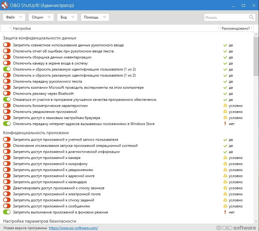Toggle 'Запретить доступ приложений к календарю'
259x231 pixels.
7,182
